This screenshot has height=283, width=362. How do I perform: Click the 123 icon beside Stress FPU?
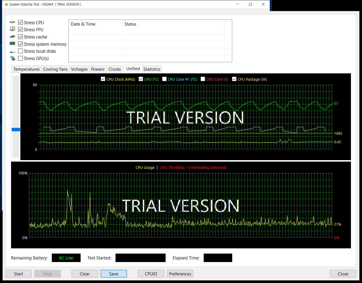[x=12, y=29]
